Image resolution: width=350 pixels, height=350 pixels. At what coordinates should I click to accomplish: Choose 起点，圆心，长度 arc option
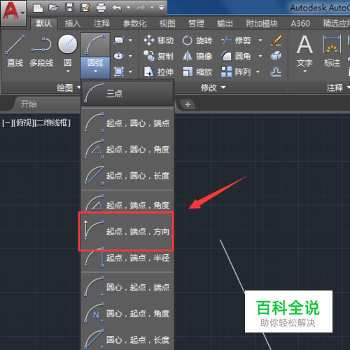point(127,176)
